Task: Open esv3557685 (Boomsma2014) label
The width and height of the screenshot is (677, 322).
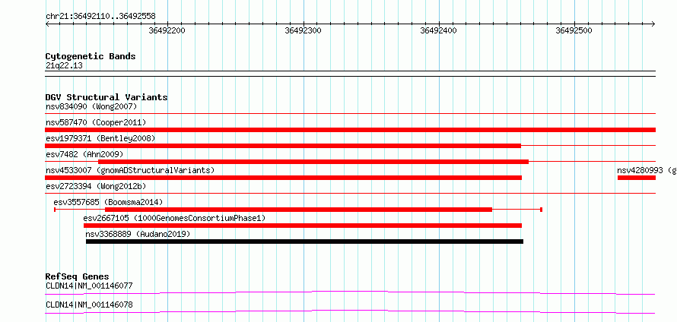Action: tap(108, 202)
